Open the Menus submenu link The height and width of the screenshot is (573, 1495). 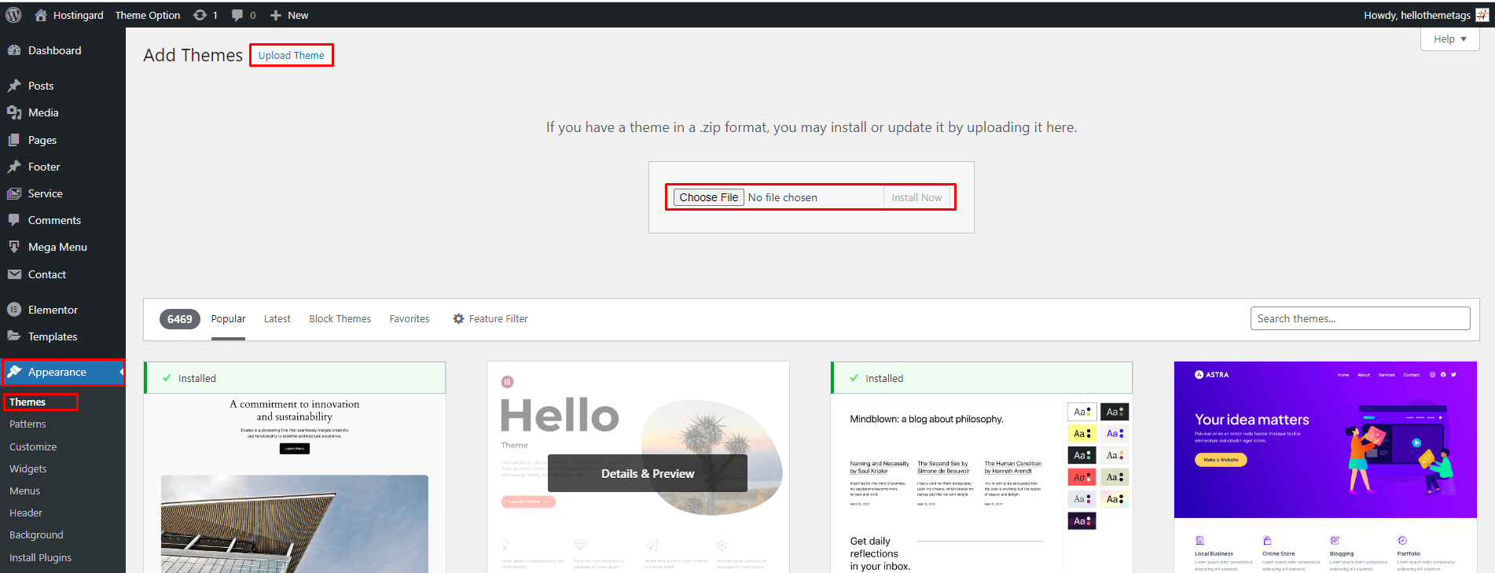pyautogui.click(x=24, y=490)
